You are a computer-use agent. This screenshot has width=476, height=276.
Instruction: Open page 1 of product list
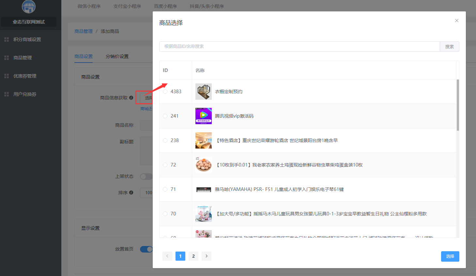pos(180,256)
